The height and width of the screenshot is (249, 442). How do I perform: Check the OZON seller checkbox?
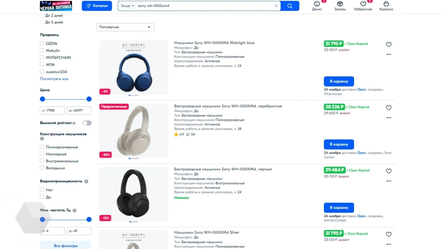point(42,44)
